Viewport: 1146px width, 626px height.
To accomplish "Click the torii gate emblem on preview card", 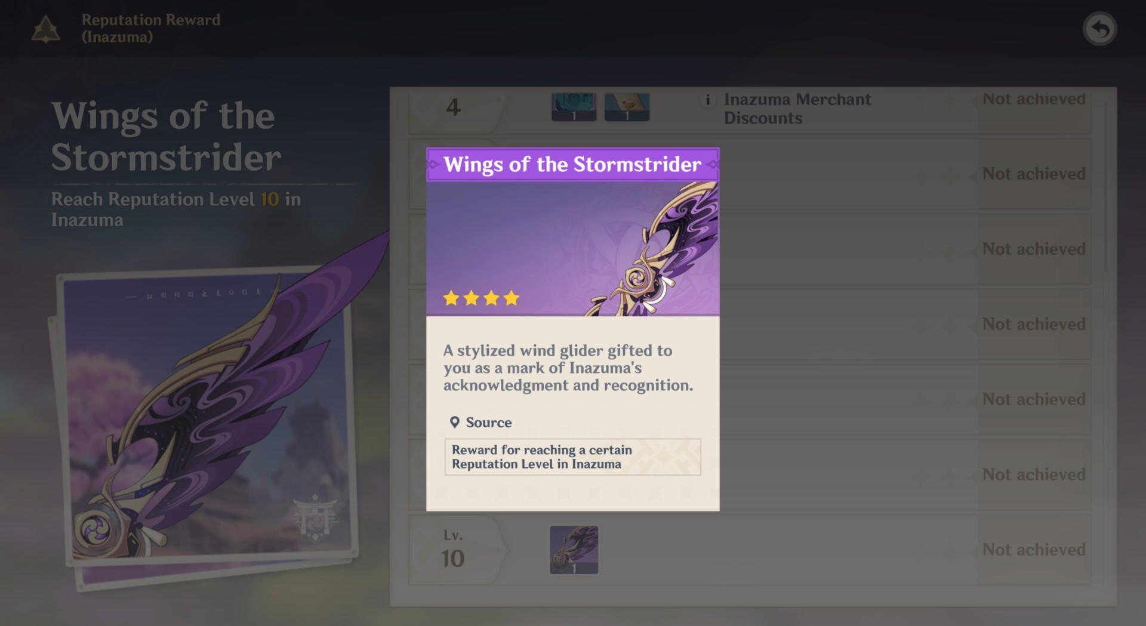I will tap(315, 517).
